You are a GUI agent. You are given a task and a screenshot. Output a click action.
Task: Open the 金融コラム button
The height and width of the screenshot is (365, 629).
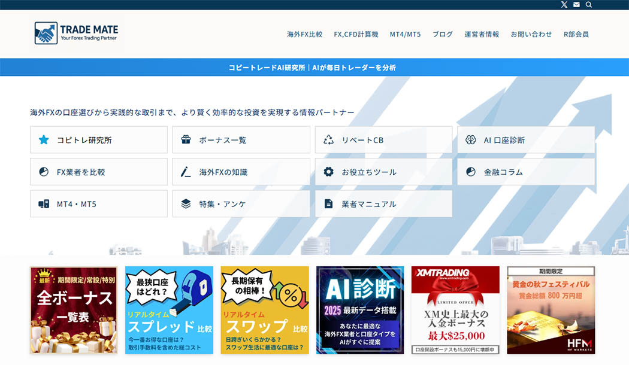tap(526, 172)
